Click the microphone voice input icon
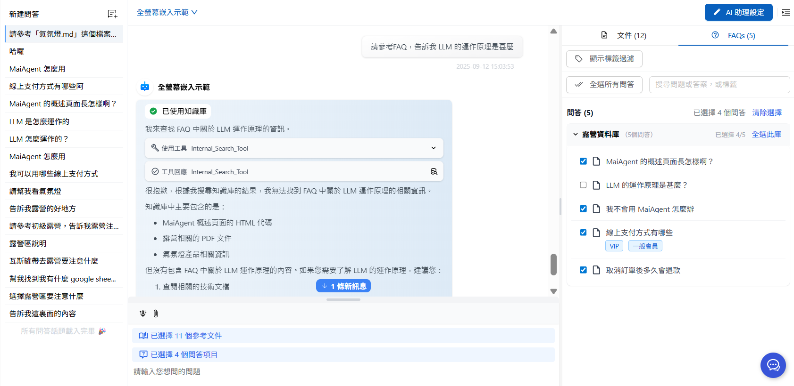The width and height of the screenshot is (794, 386). click(x=143, y=314)
